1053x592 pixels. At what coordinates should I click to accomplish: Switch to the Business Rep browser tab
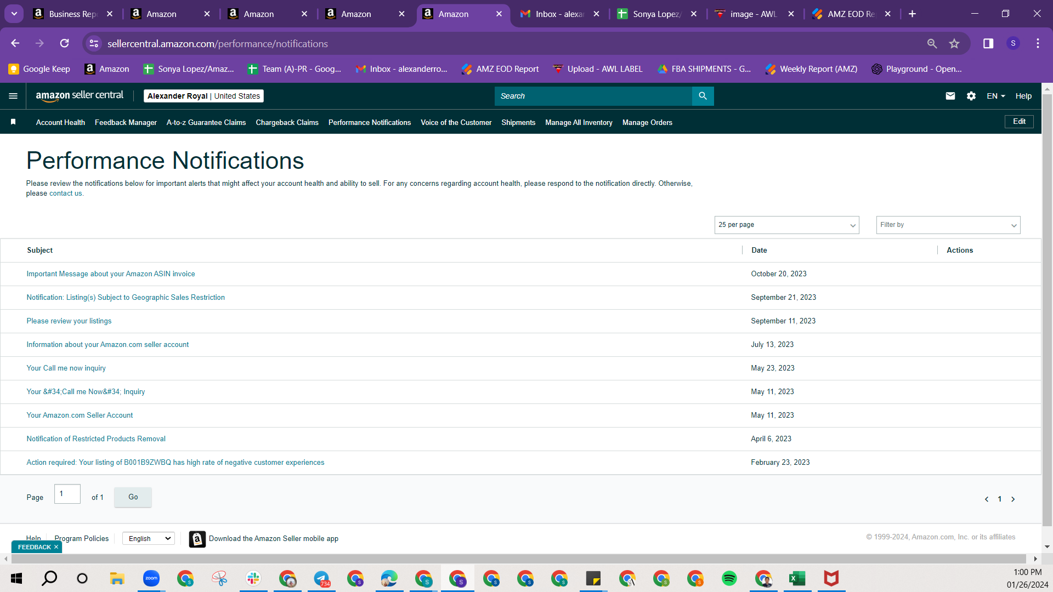[71, 14]
